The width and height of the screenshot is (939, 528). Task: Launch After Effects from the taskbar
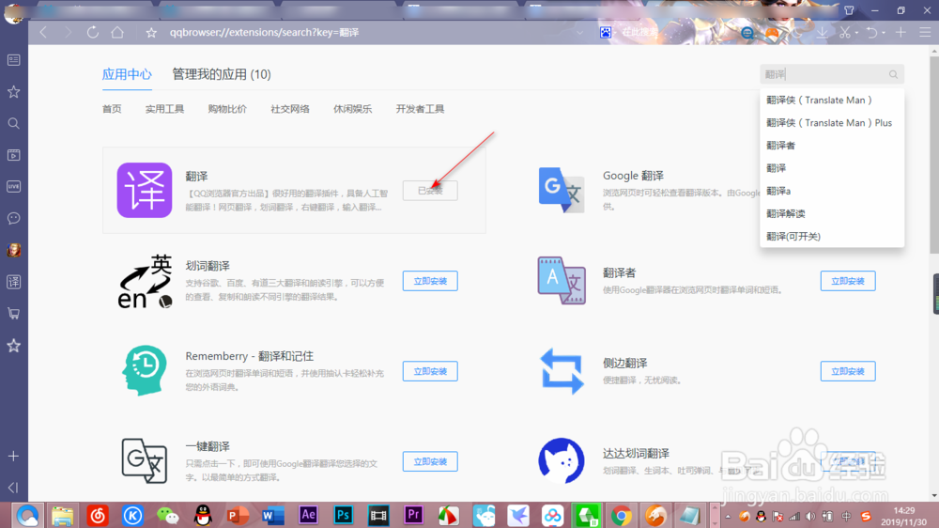tap(308, 515)
